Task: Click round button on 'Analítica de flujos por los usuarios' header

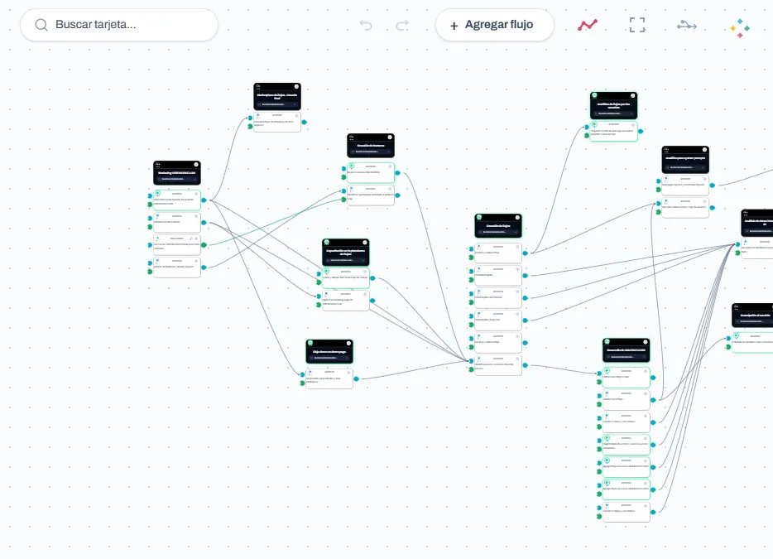Action: [633, 95]
